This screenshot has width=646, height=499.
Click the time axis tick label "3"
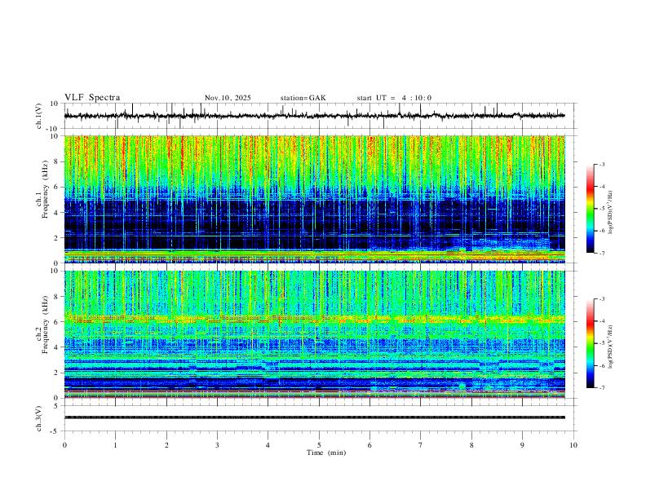217,445
